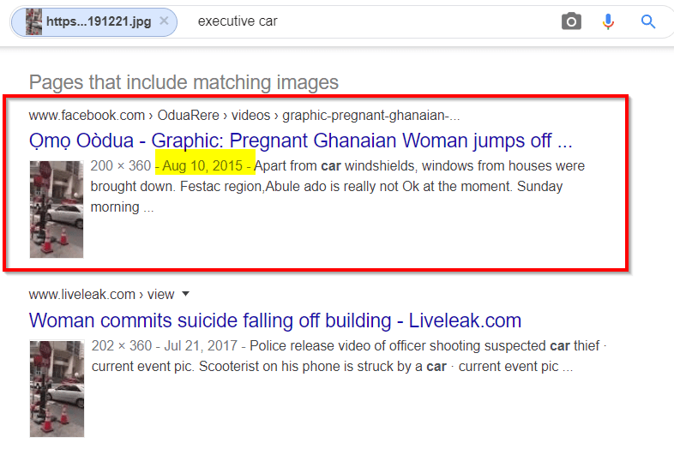
Task: Open the Omo Oodua Pregnant Ghanaian Woman link
Action: coord(300,141)
